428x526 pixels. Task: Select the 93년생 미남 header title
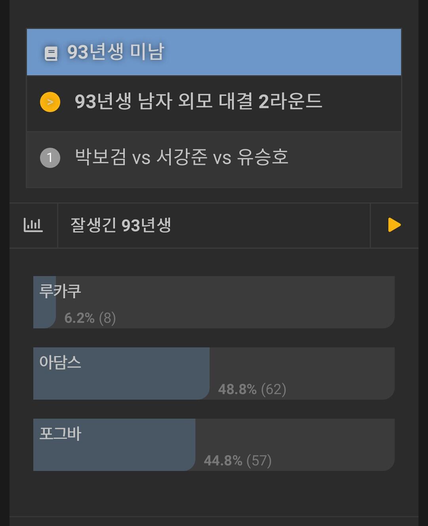tap(115, 52)
